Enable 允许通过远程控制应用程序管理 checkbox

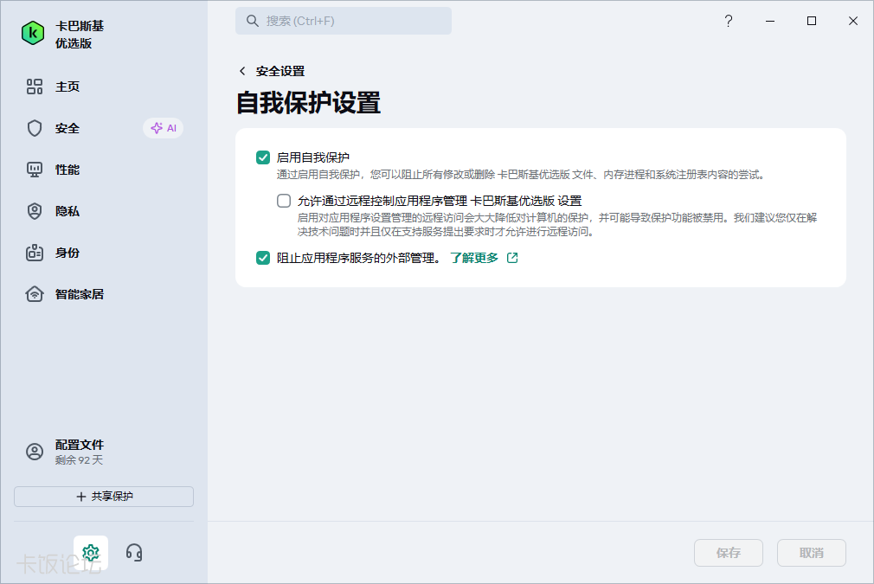pyautogui.click(x=284, y=201)
